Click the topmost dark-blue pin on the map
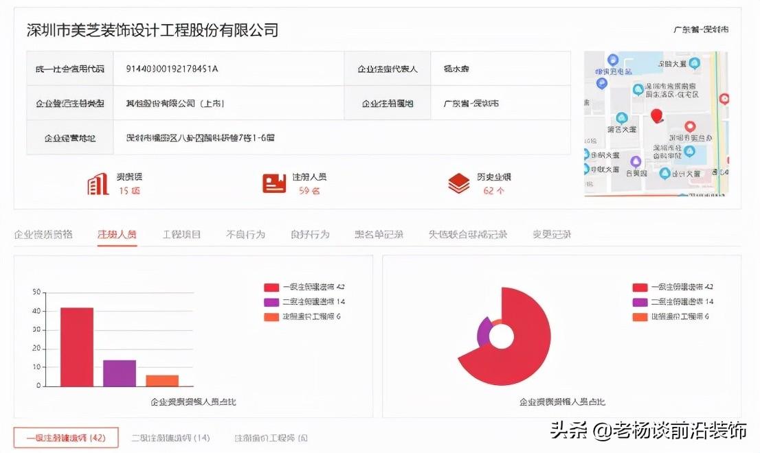 click(613, 60)
